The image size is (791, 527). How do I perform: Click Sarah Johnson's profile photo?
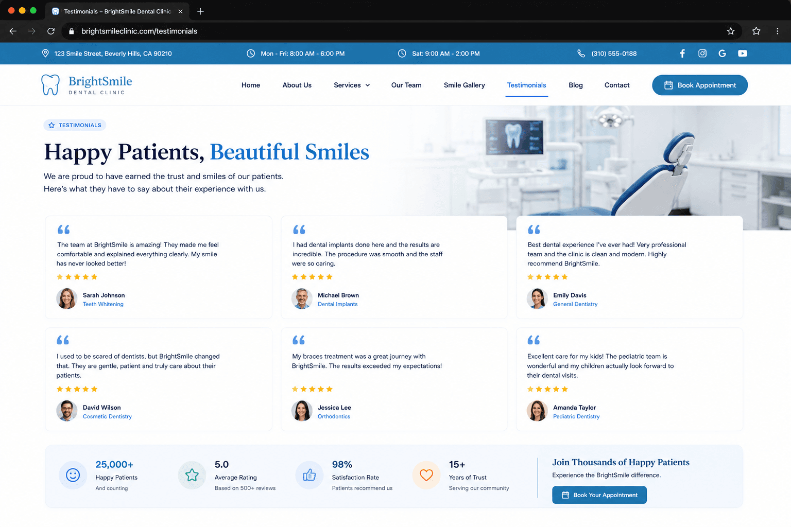[66, 298]
